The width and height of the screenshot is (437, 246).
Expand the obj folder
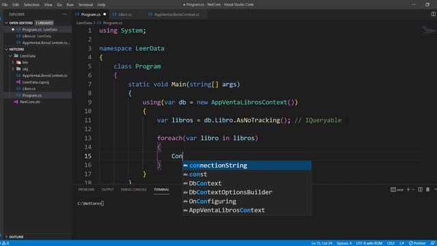tap(13, 69)
